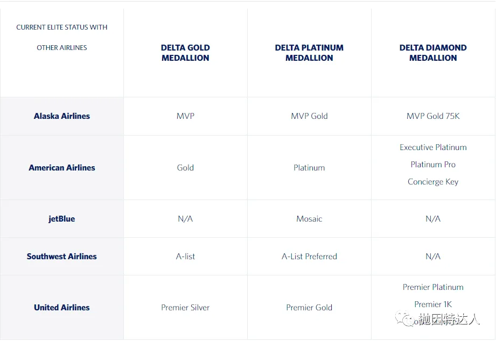
Task: Click the Southwest Airlines row label
Action: pos(62,257)
